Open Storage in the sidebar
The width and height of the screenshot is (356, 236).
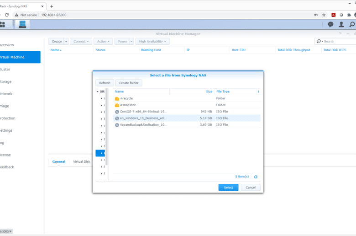(x=5, y=82)
